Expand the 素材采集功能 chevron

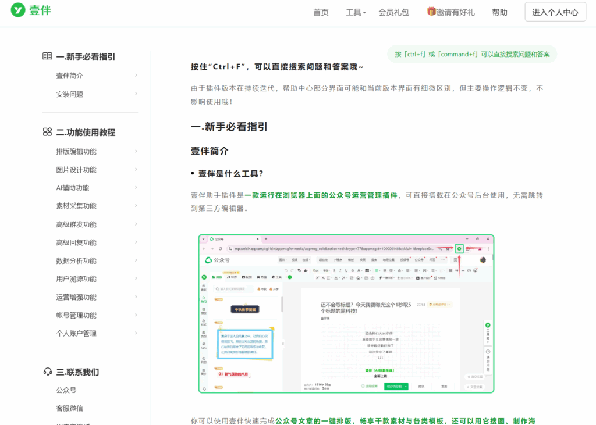136,206
